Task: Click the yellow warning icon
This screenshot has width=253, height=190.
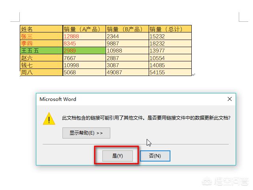Action: (49, 119)
